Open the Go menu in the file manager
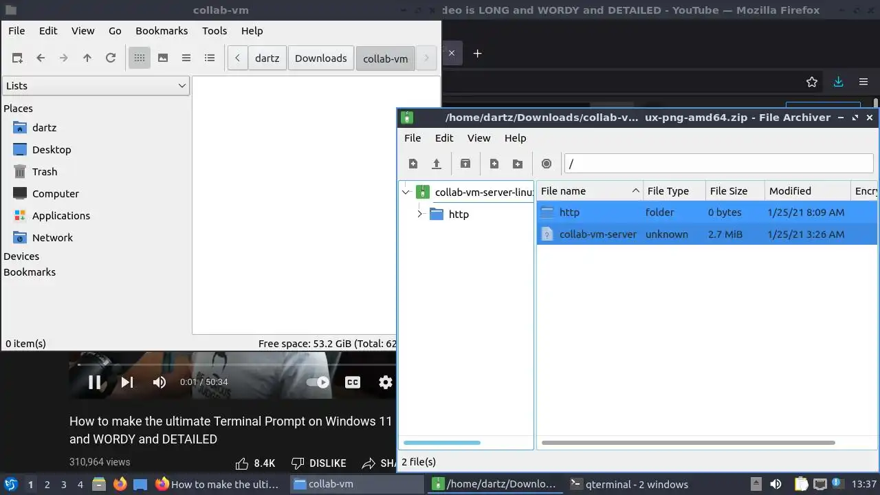This screenshot has height=495, width=880. coord(115,31)
